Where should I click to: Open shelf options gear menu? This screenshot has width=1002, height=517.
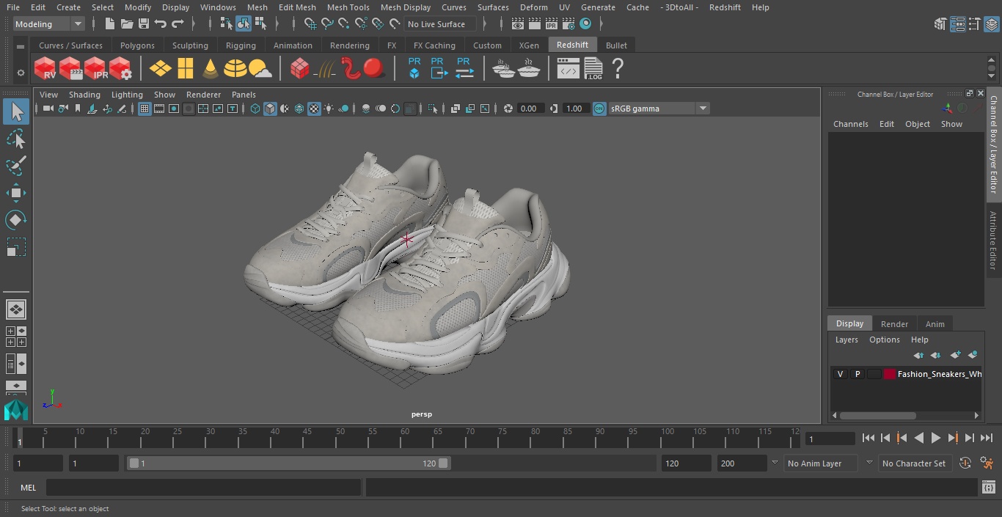(x=21, y=72)
